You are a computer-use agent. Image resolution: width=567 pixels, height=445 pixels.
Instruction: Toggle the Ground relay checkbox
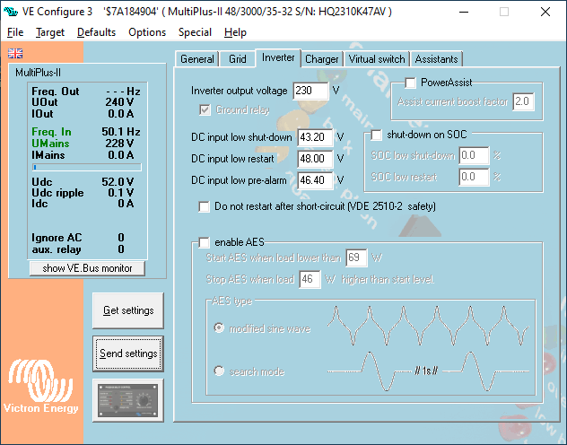click(x=205, y=109)
